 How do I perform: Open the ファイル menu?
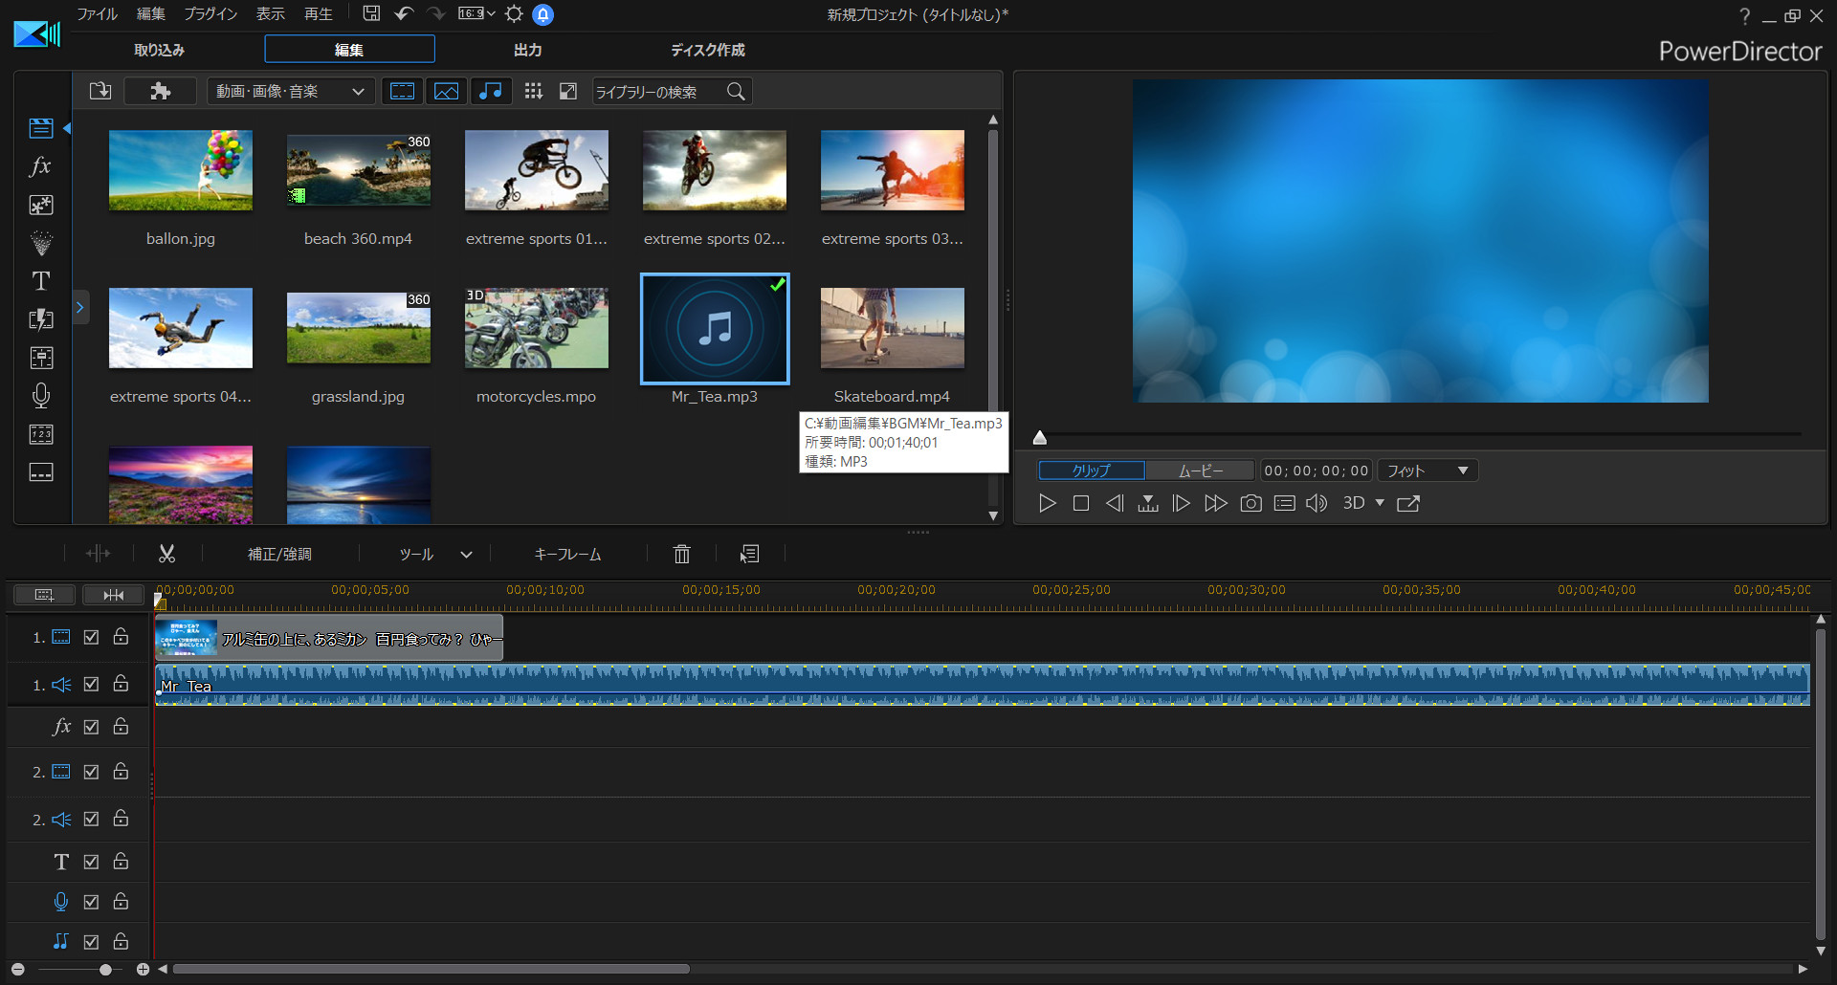click(x=98, y=13)
